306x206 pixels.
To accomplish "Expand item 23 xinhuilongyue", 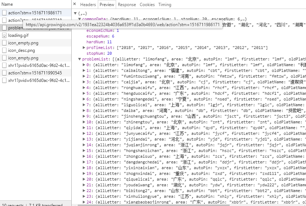I will pyautogui.click(x=84, y=196).
